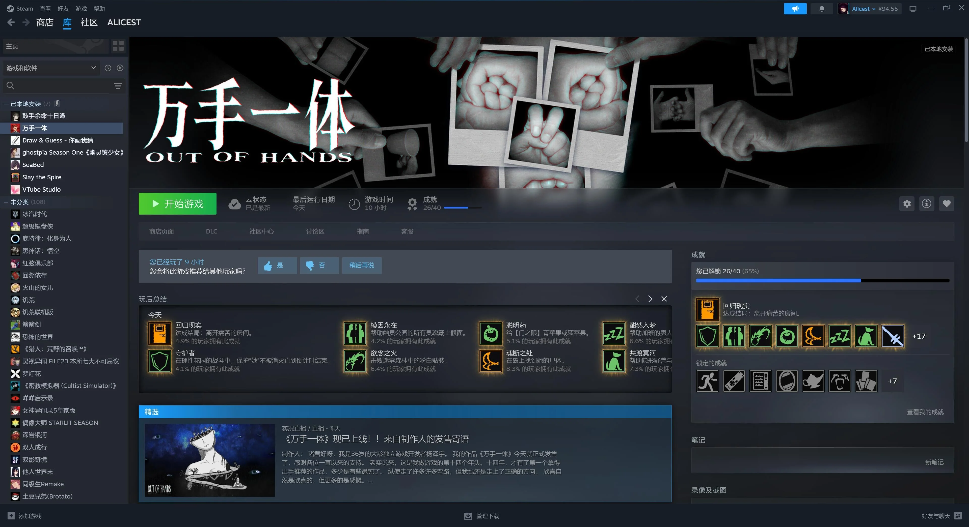Close the 玩后总结 section

(664, 299)
